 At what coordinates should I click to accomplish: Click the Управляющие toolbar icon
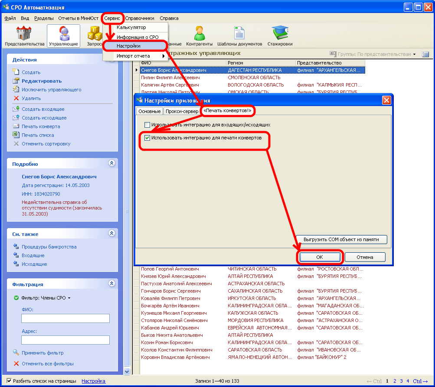pyautogui.click(x=63, y=36)
